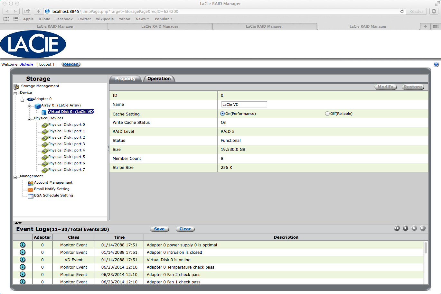Go to previous page of event logs
The height and width of the screenshot is (294, 441).
point(405,228)
